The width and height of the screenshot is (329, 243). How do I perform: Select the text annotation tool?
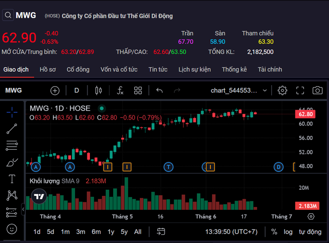pos(12,178)
